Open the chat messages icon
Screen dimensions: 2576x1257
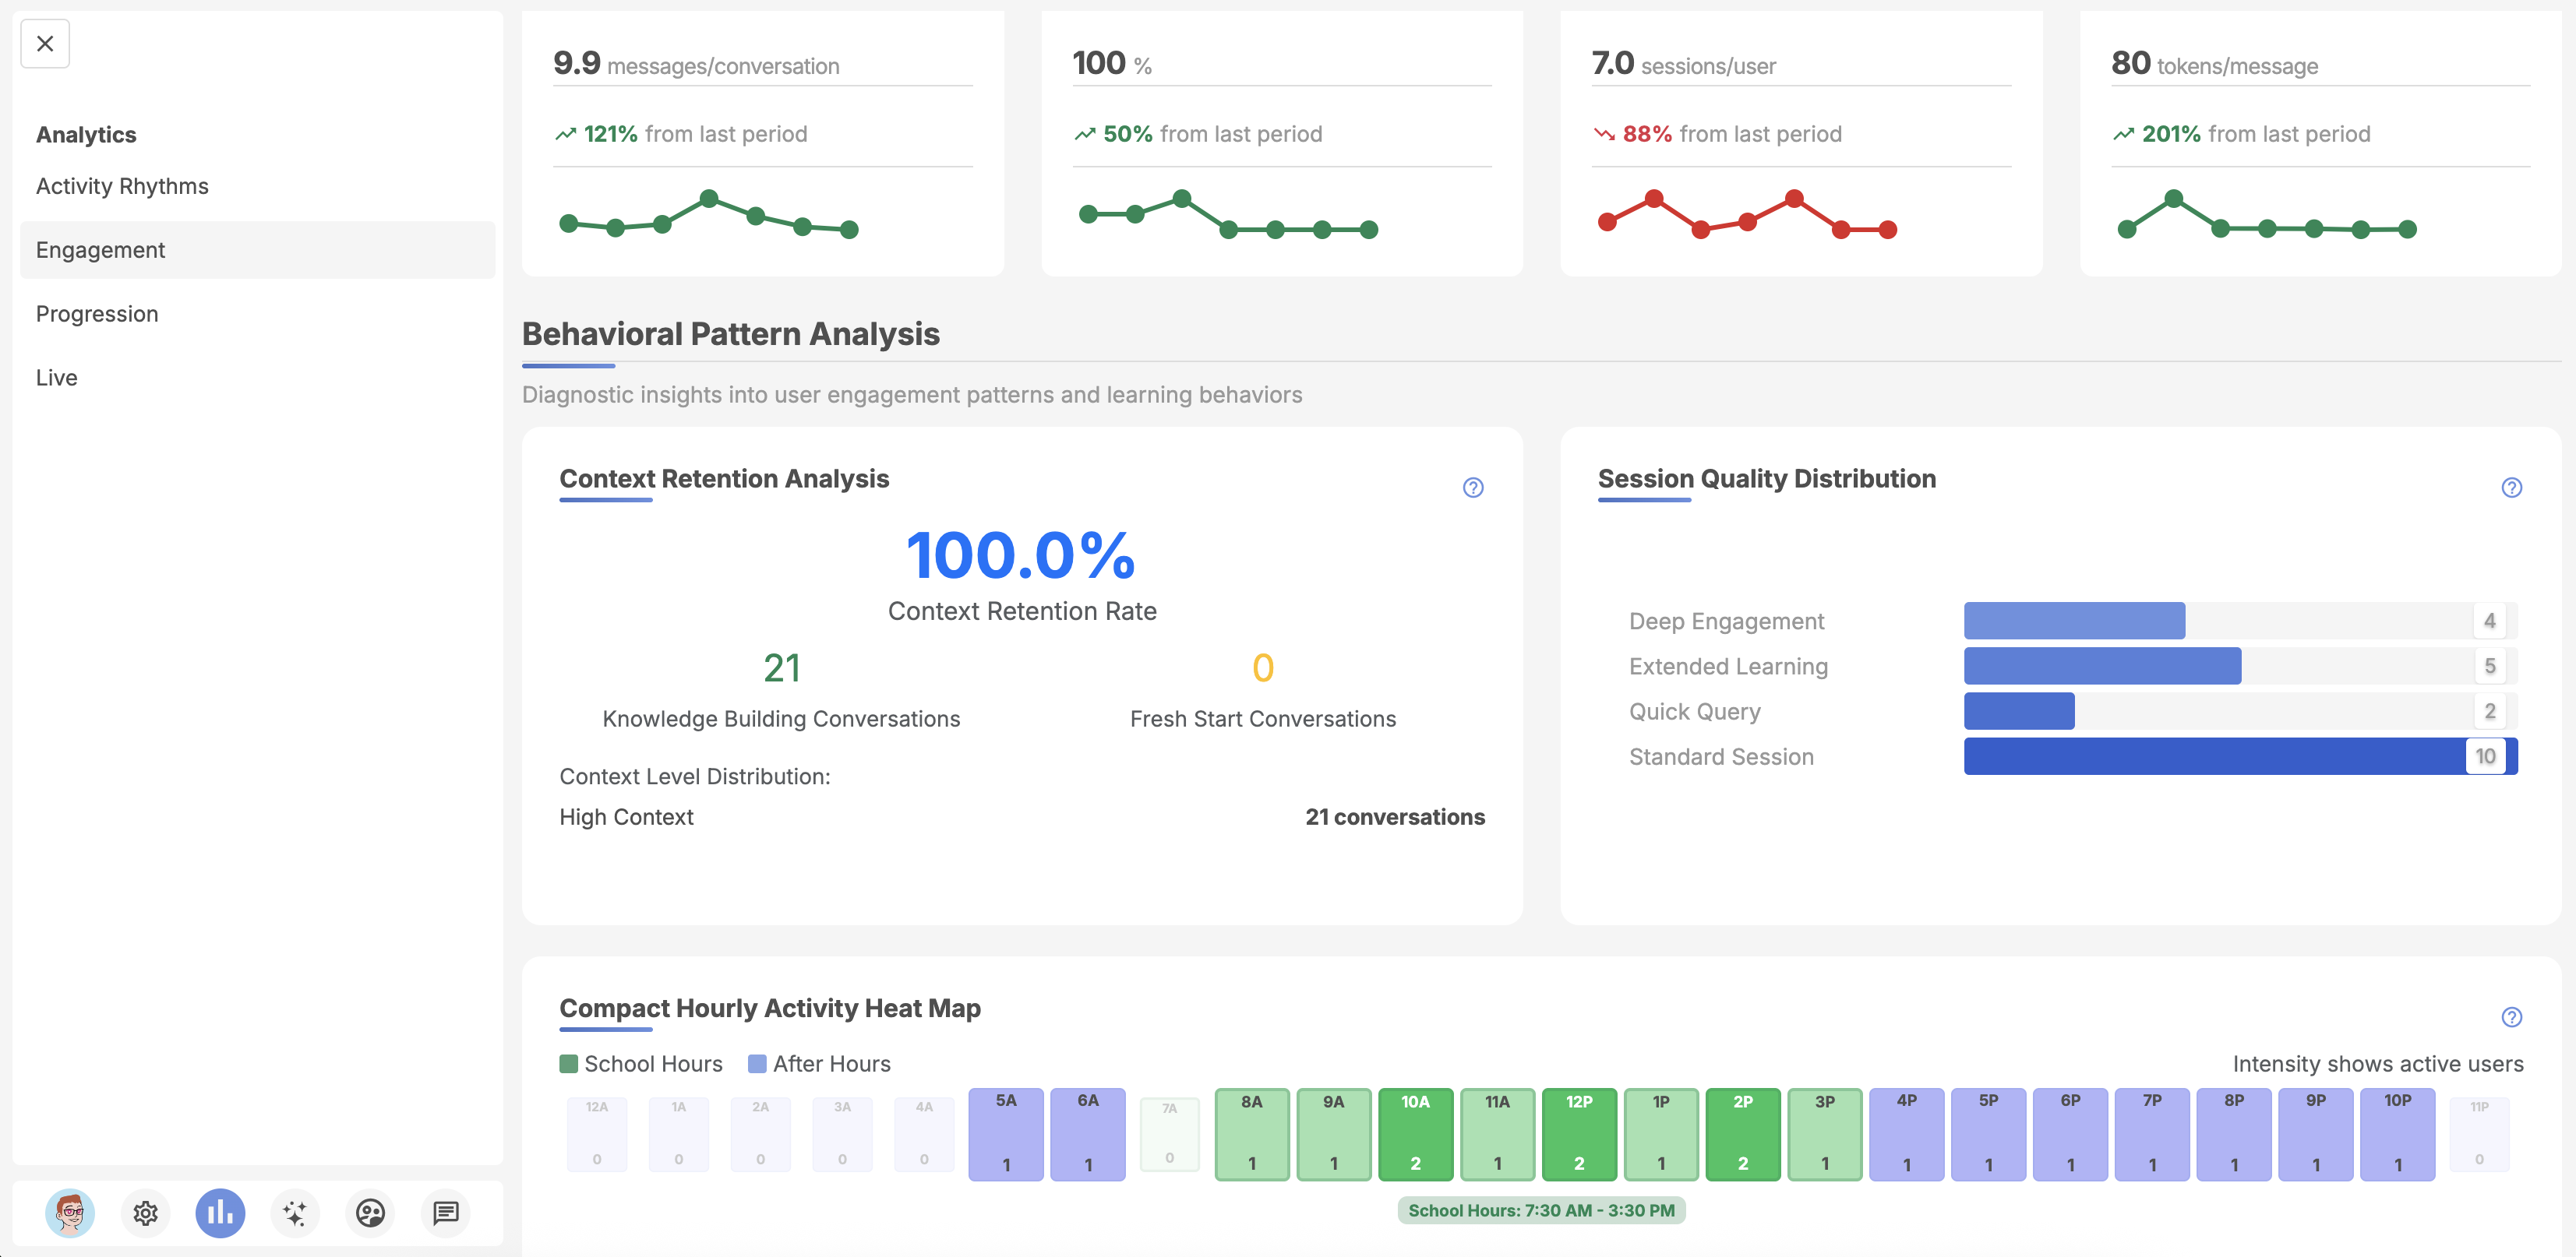pyautogui.click(x=445, y=1212)
